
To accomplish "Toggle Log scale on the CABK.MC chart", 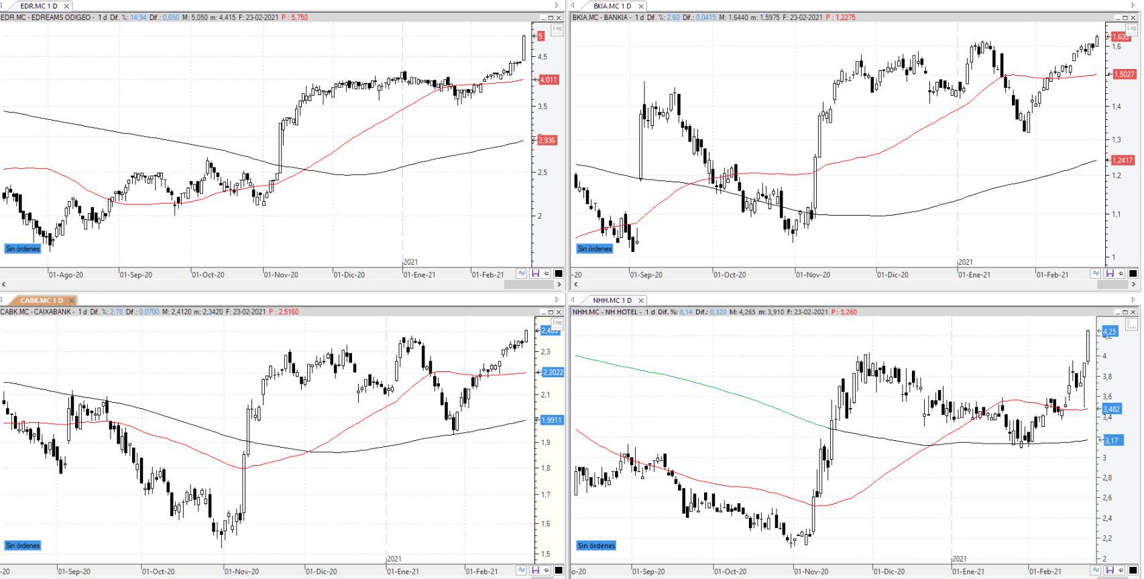I will pos(557,323).
